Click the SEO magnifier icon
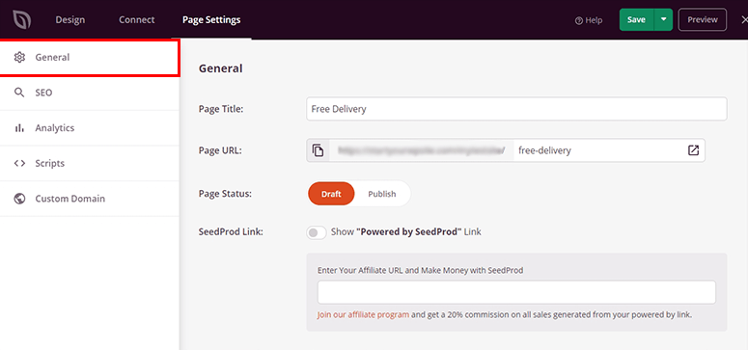748x350 pixels. click(x=19, y=93)
